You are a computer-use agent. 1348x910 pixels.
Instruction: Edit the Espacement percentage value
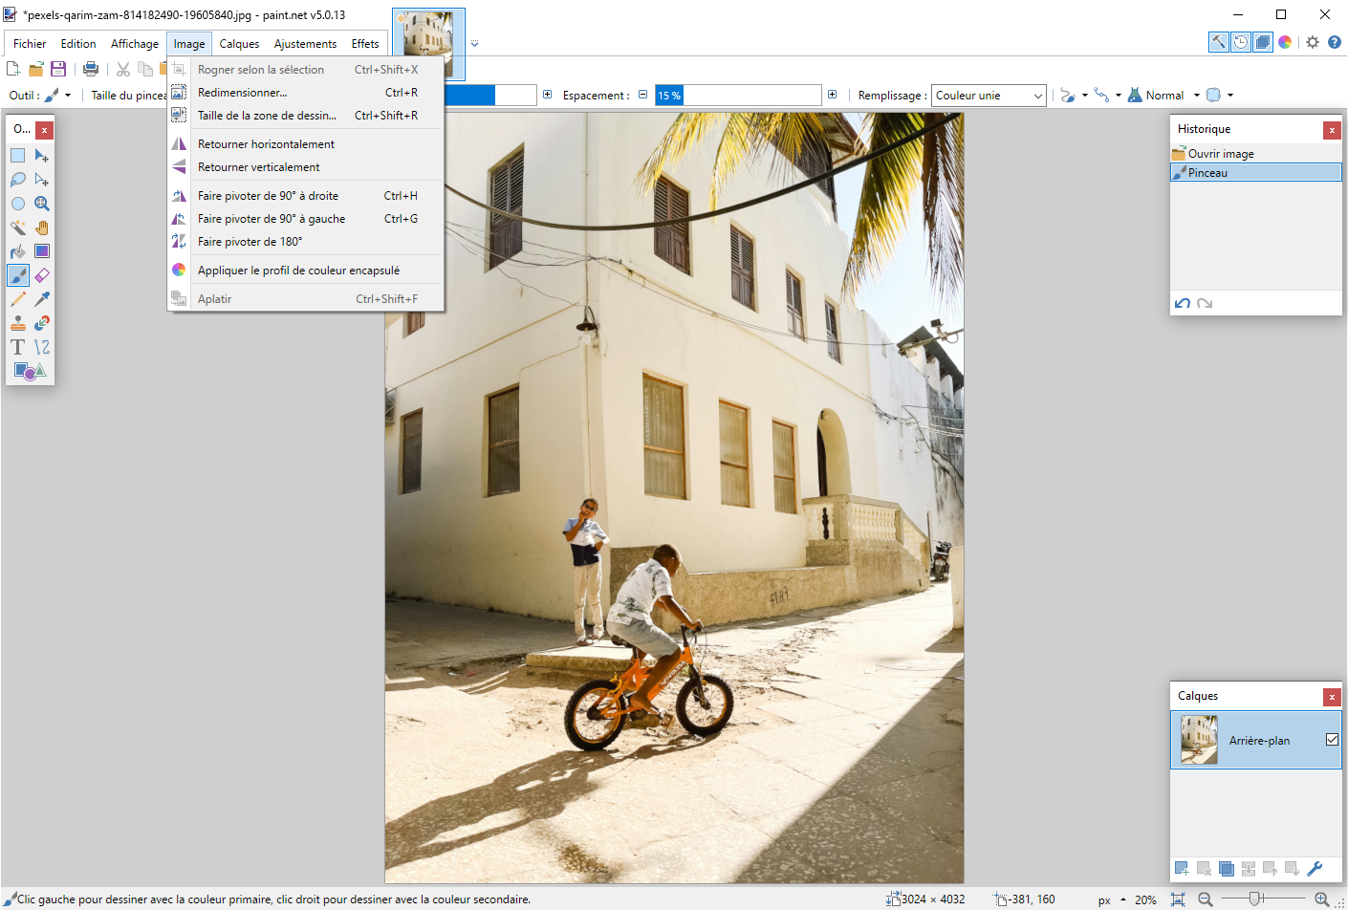[x=736, y=95]
